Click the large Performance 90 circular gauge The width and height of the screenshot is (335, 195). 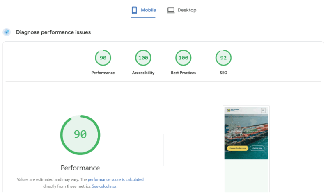pos(80,135)
